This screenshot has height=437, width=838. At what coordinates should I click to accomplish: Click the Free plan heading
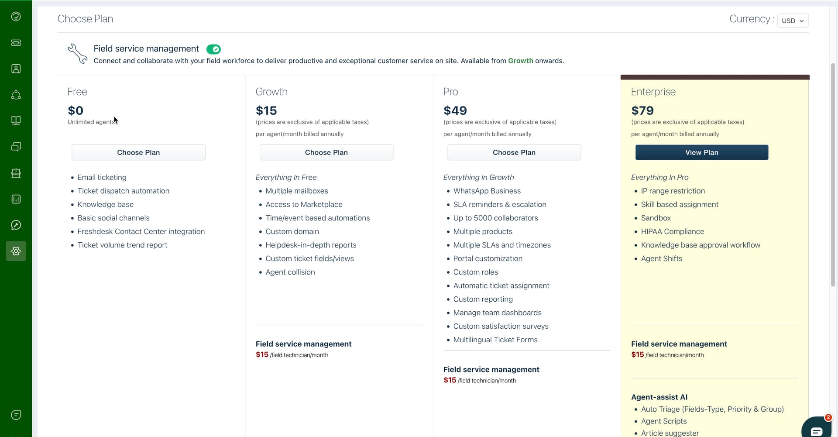[77, 92]
